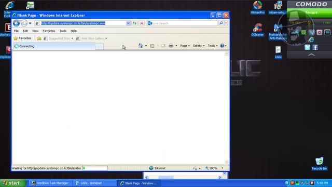
Task: Open HitmanPro desktop icon
Action: point(257,7)
